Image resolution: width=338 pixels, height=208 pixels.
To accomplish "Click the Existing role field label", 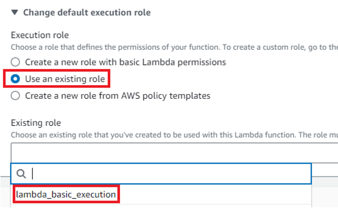I will pos(36,123).
